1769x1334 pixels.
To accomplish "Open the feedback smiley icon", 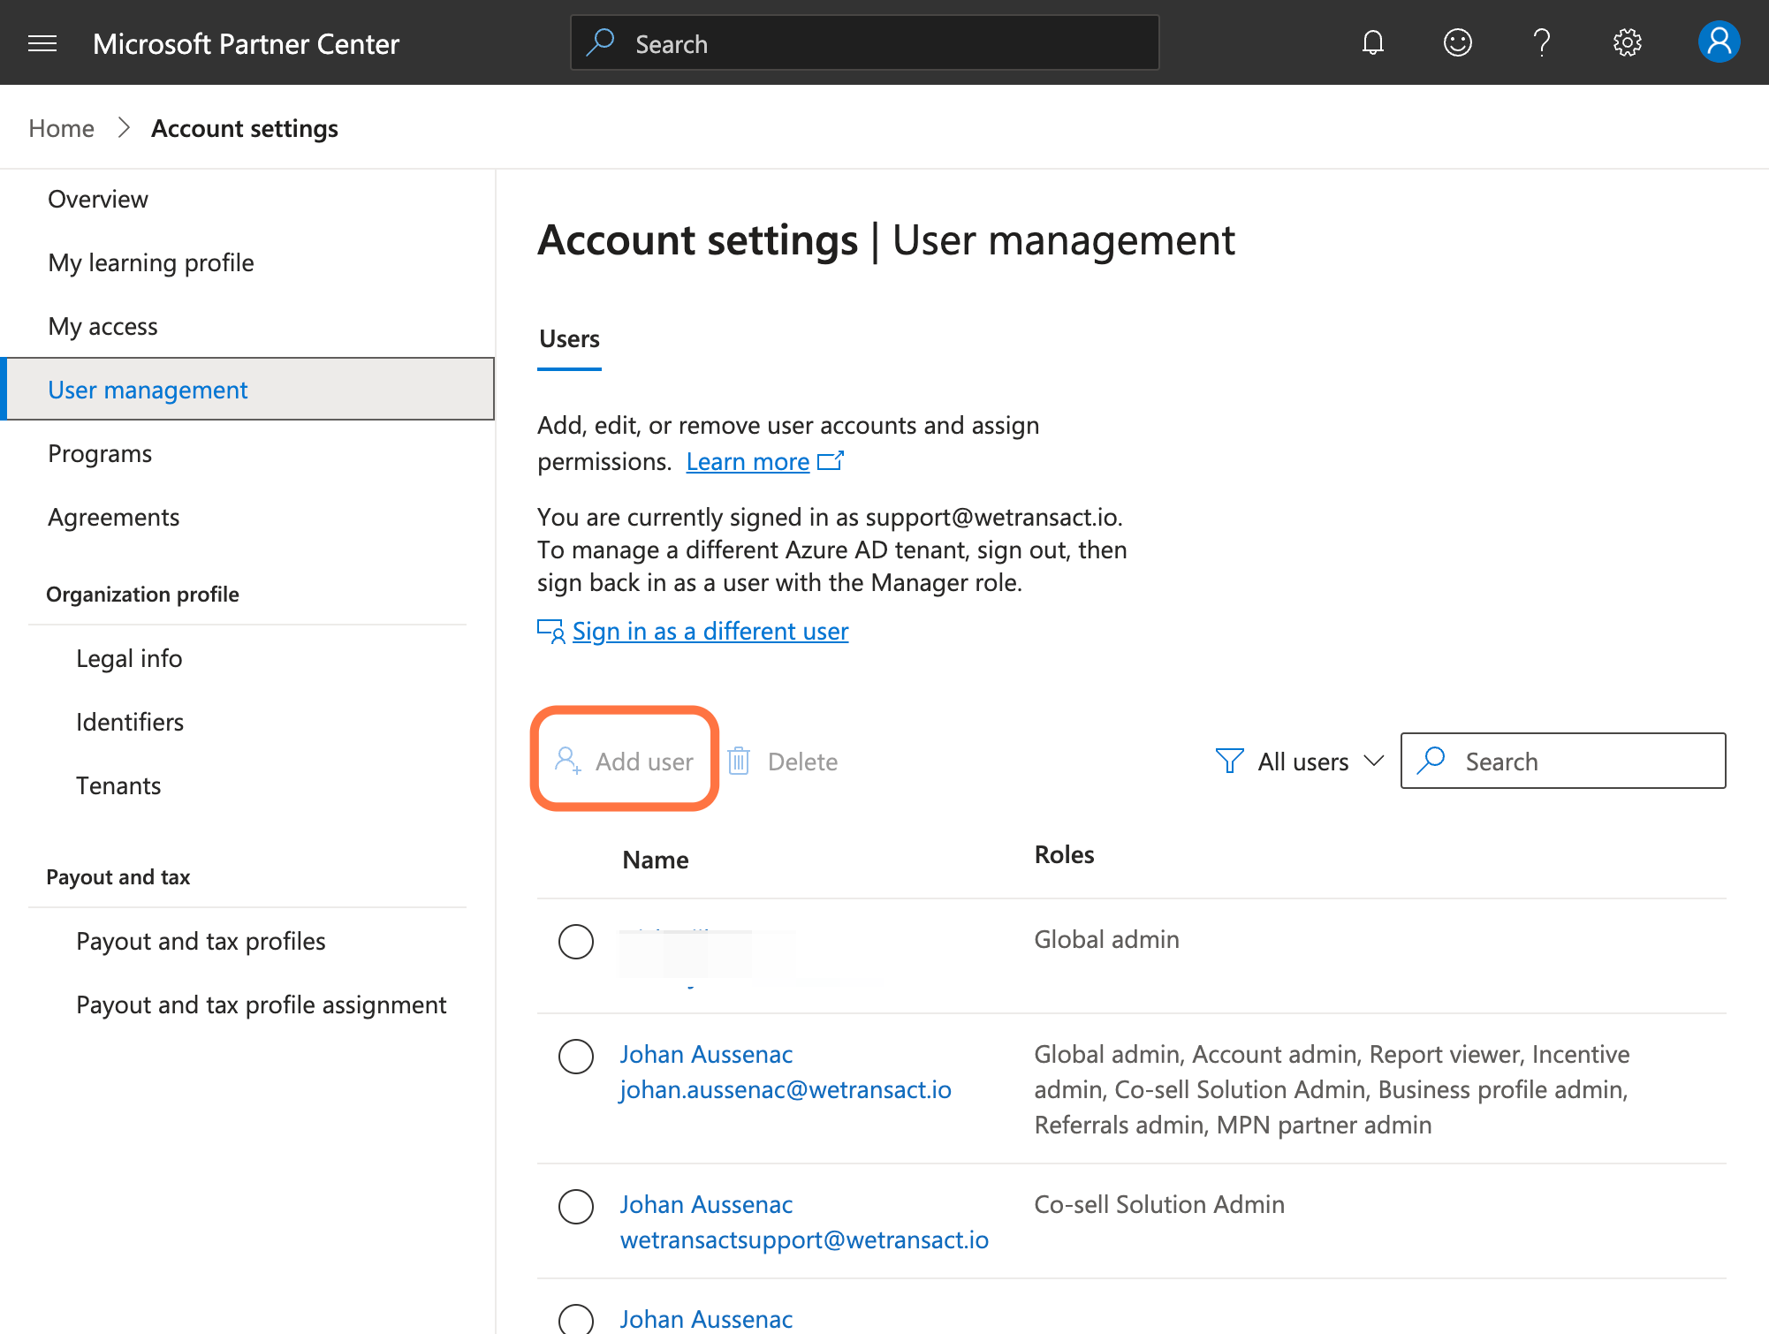I will pyautogui.click(x=1457, y=42).
